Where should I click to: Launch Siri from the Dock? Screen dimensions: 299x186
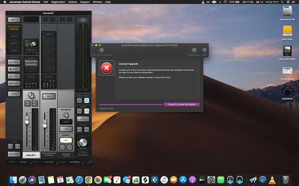click(32, 180)
